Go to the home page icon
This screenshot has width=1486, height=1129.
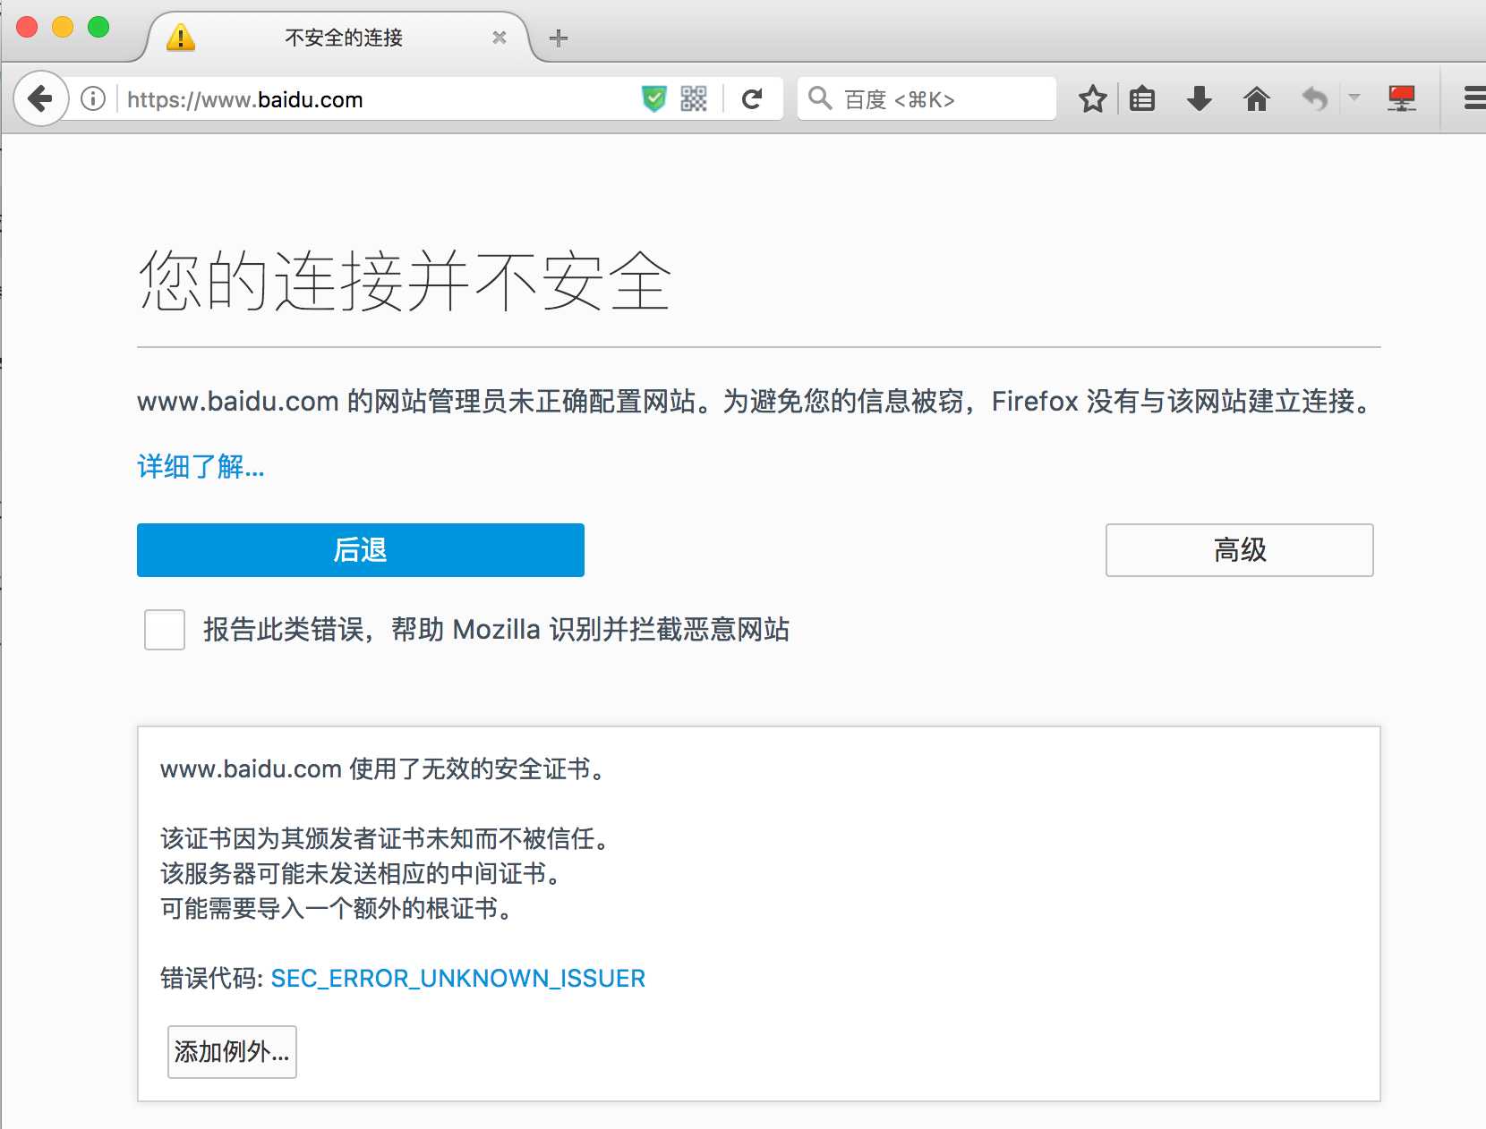(x=1257, y=98)
